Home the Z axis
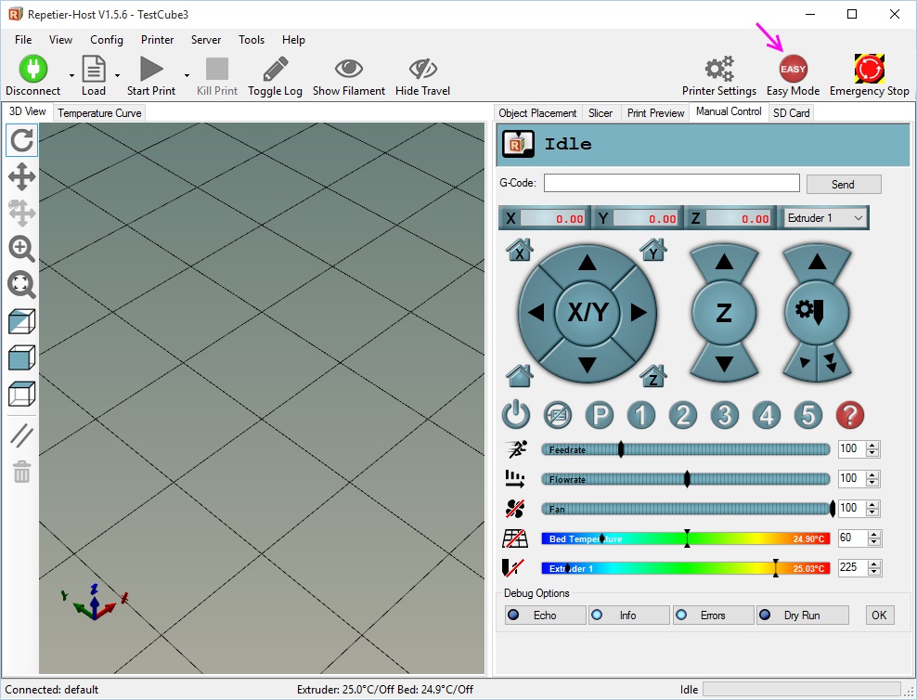917x700 pixels. point(653,375)
